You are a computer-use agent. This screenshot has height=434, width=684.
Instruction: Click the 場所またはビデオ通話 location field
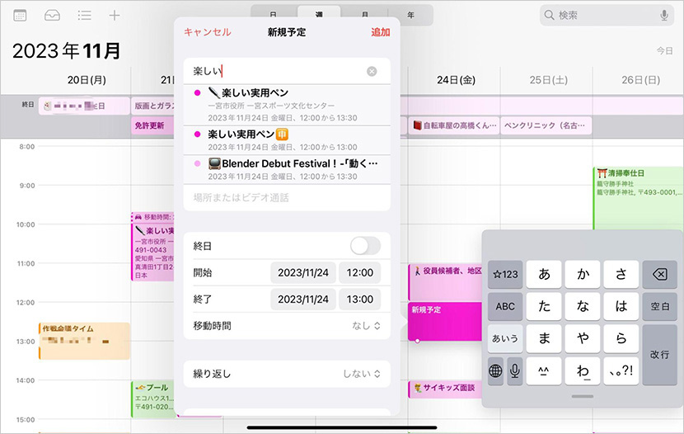(287, 198)
